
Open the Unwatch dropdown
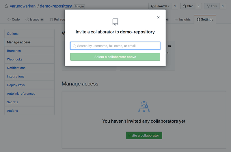(160, 6)
